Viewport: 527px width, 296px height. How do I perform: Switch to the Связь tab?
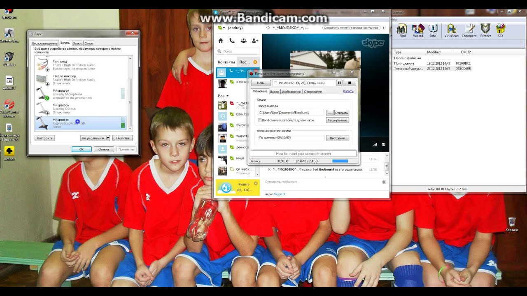point(89,43)
